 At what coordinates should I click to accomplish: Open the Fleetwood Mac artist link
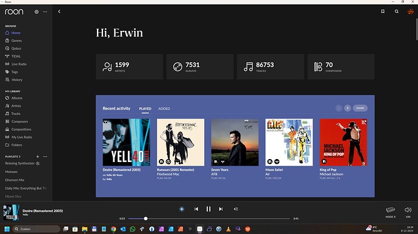pyautogui.click(x=168, y=174)
